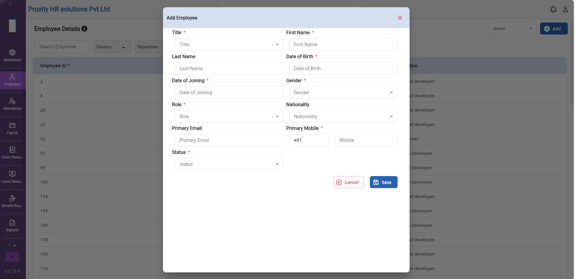Expand sidebar menu with down chevron button
575x279 pixels.
coord(12,257)
